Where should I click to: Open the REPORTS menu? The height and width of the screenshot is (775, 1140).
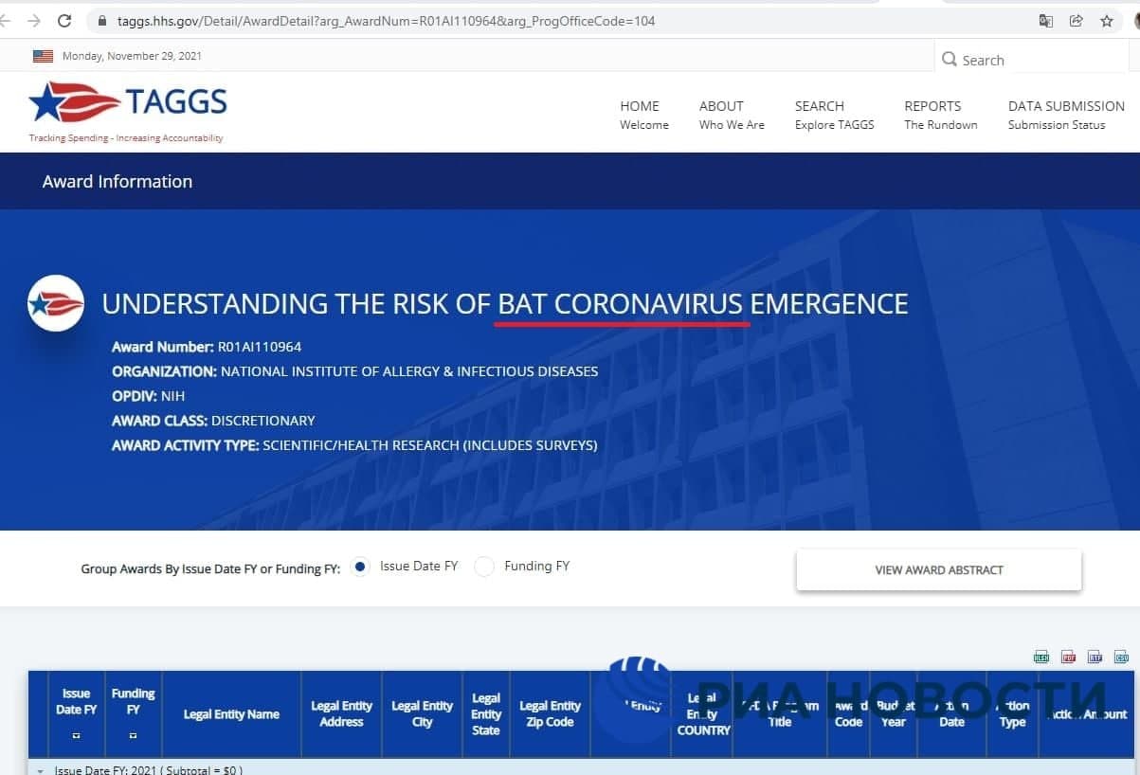tap(940, 114)
